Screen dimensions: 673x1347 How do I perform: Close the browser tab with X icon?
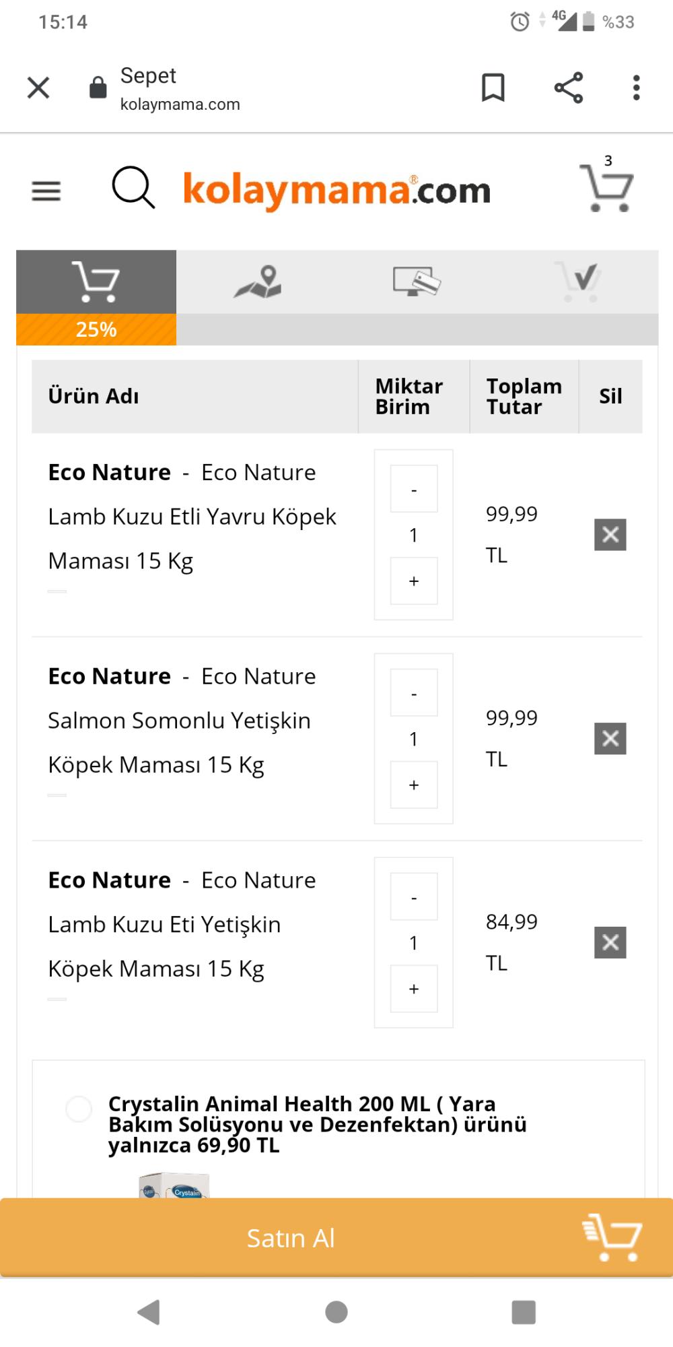(x=38, y=88)
